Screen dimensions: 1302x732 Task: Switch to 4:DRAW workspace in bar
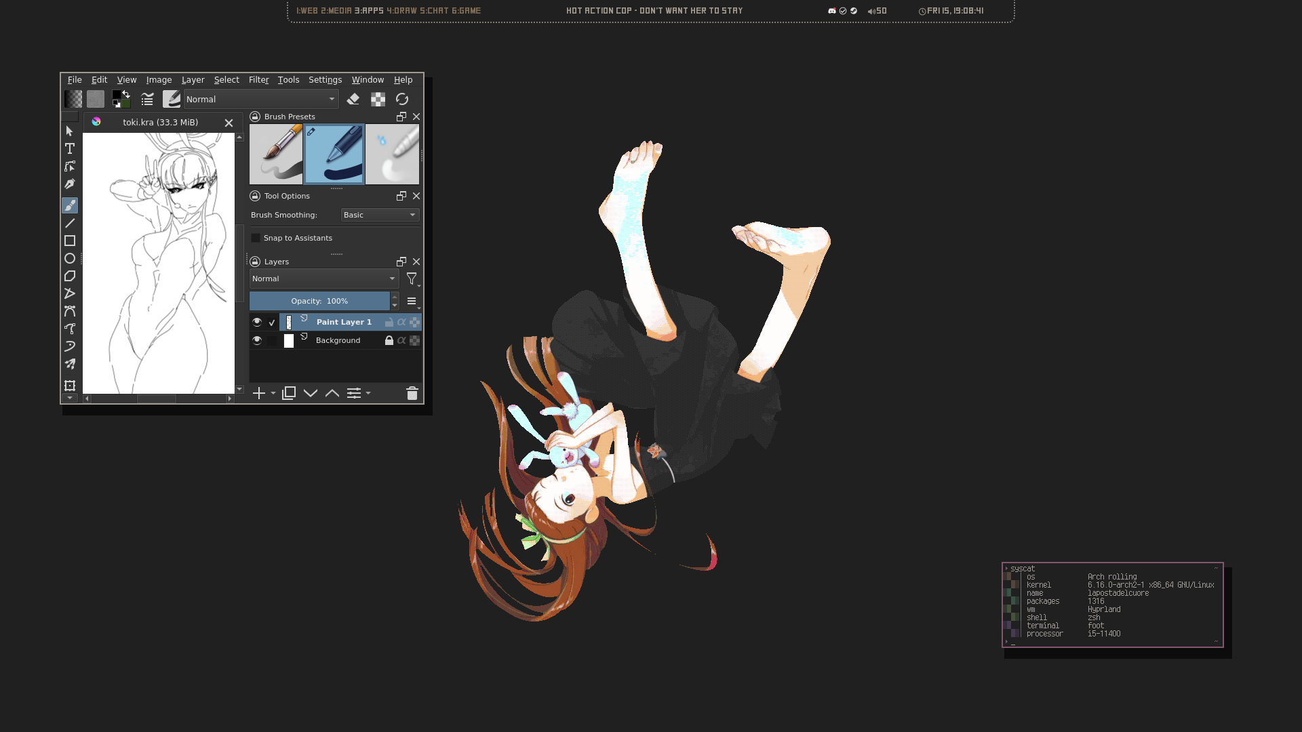pos(401,11)
